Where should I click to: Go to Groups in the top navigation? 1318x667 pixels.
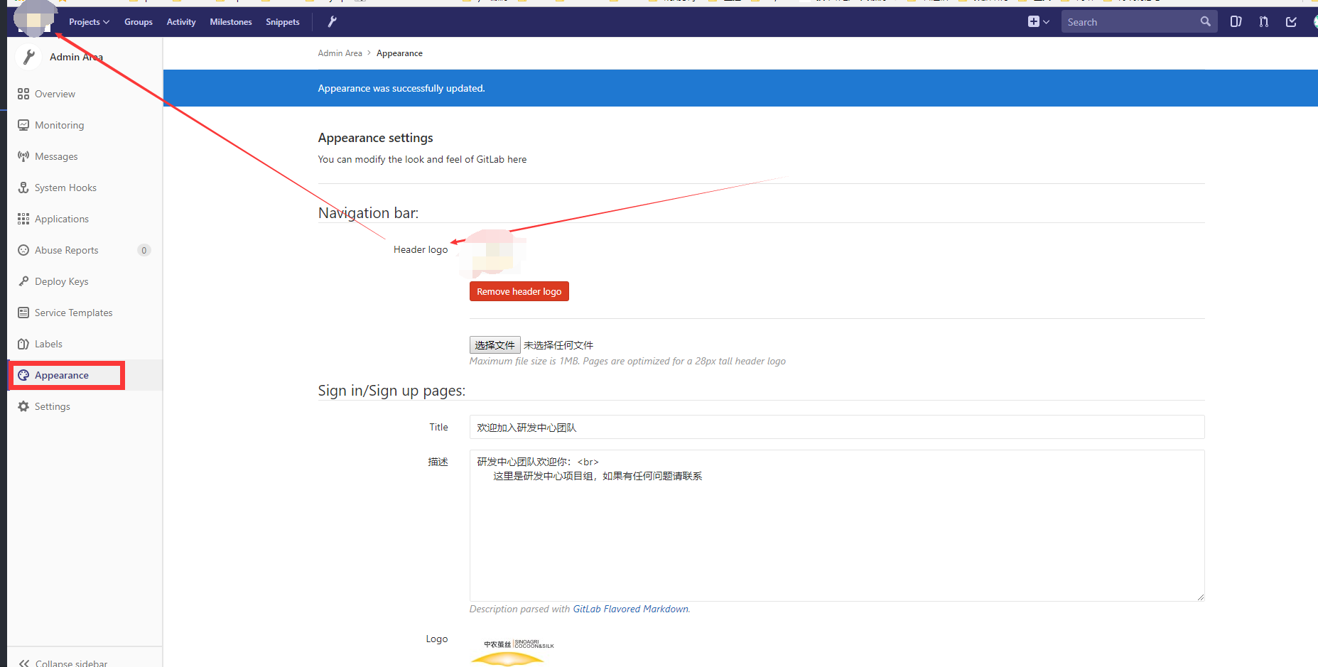tap(139, 22)
